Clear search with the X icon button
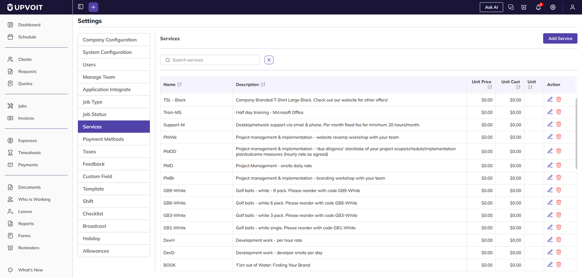This screenshot has height=278, width=582. coord(269,60)
